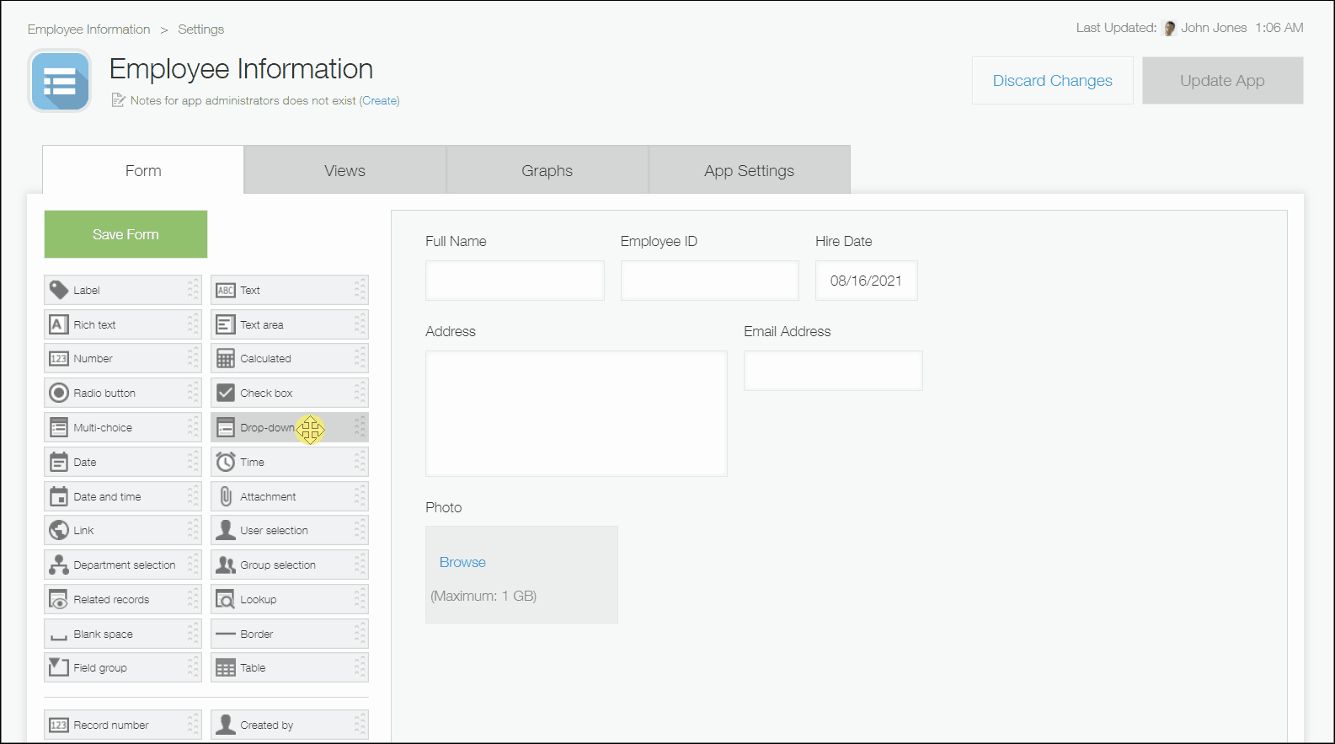
Task: Select the Link globe icon
Action: click(58, 530)
